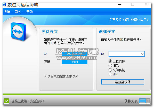Click the 等待连接 heading
This screenshot has height=108, width=154.
click(50, 32)
